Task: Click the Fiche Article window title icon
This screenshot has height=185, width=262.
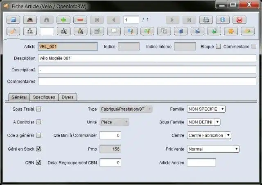Action: [x=6, y=7]
